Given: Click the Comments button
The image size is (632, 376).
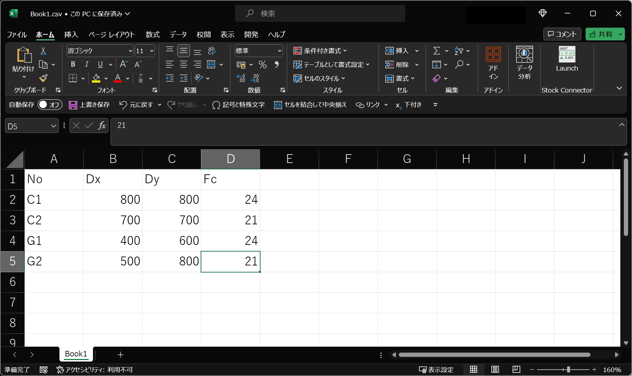Looking at the screenshot, I should [562, 34].
